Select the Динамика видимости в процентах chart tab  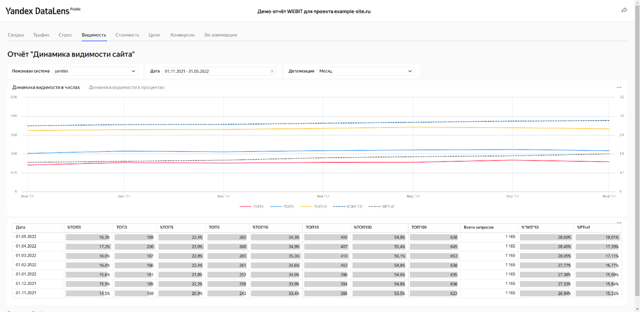coord(126,87)
